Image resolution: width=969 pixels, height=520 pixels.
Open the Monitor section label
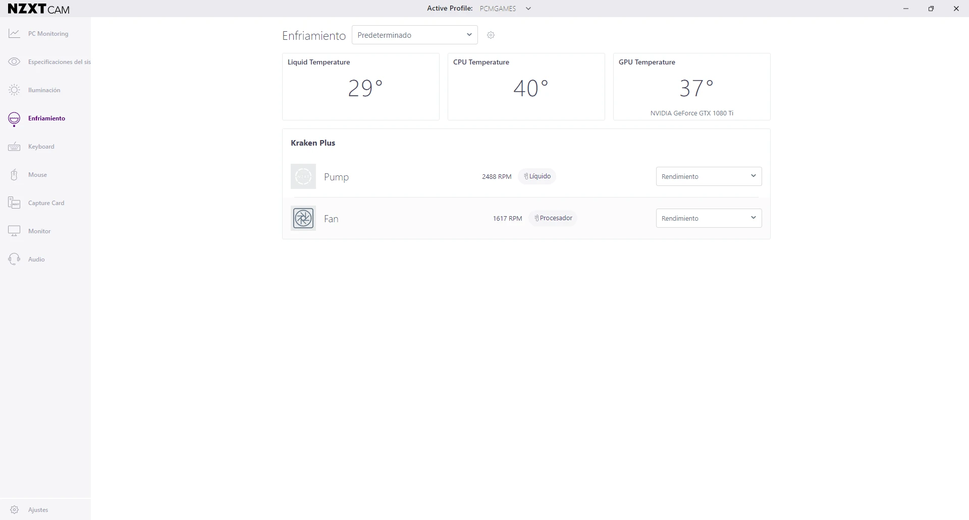(x=39, y=231)
